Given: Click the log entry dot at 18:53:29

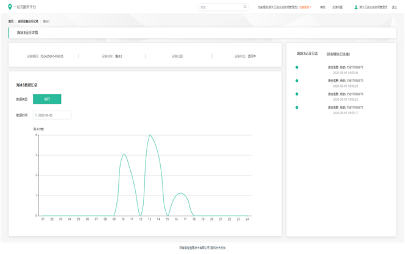Looking at the screenshot, I should pos(297,81).
